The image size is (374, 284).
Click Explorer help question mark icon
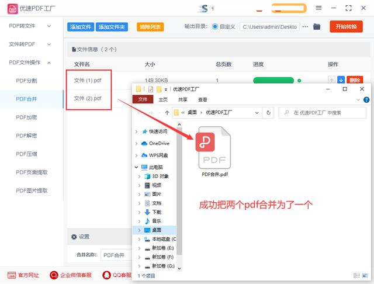[366, 100]
